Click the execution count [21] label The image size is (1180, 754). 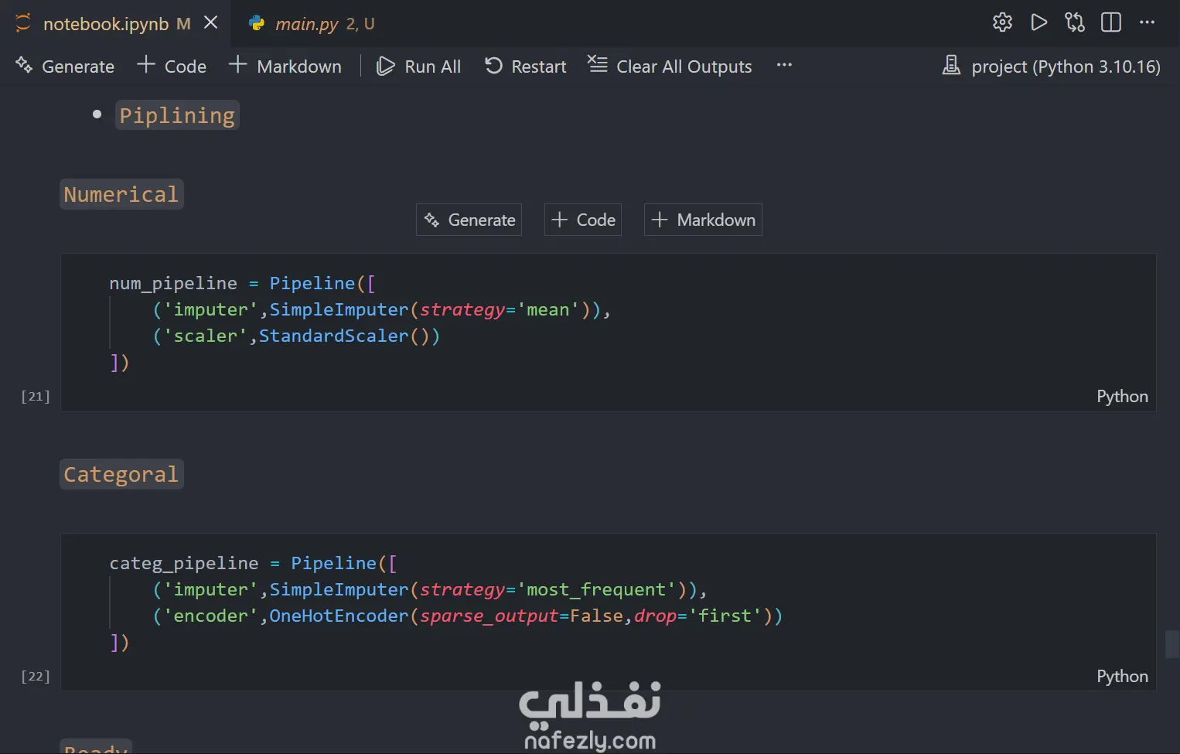pyautogui.click(x=36, y=396)
